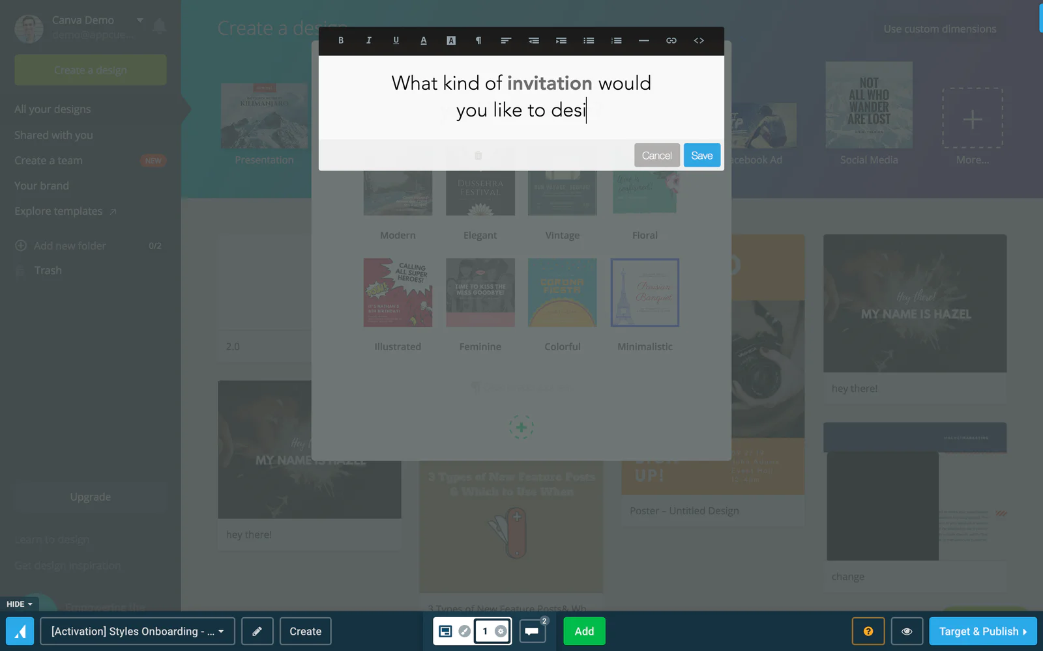
Task: Toggle the text background color option
Action: pos(450,40)
